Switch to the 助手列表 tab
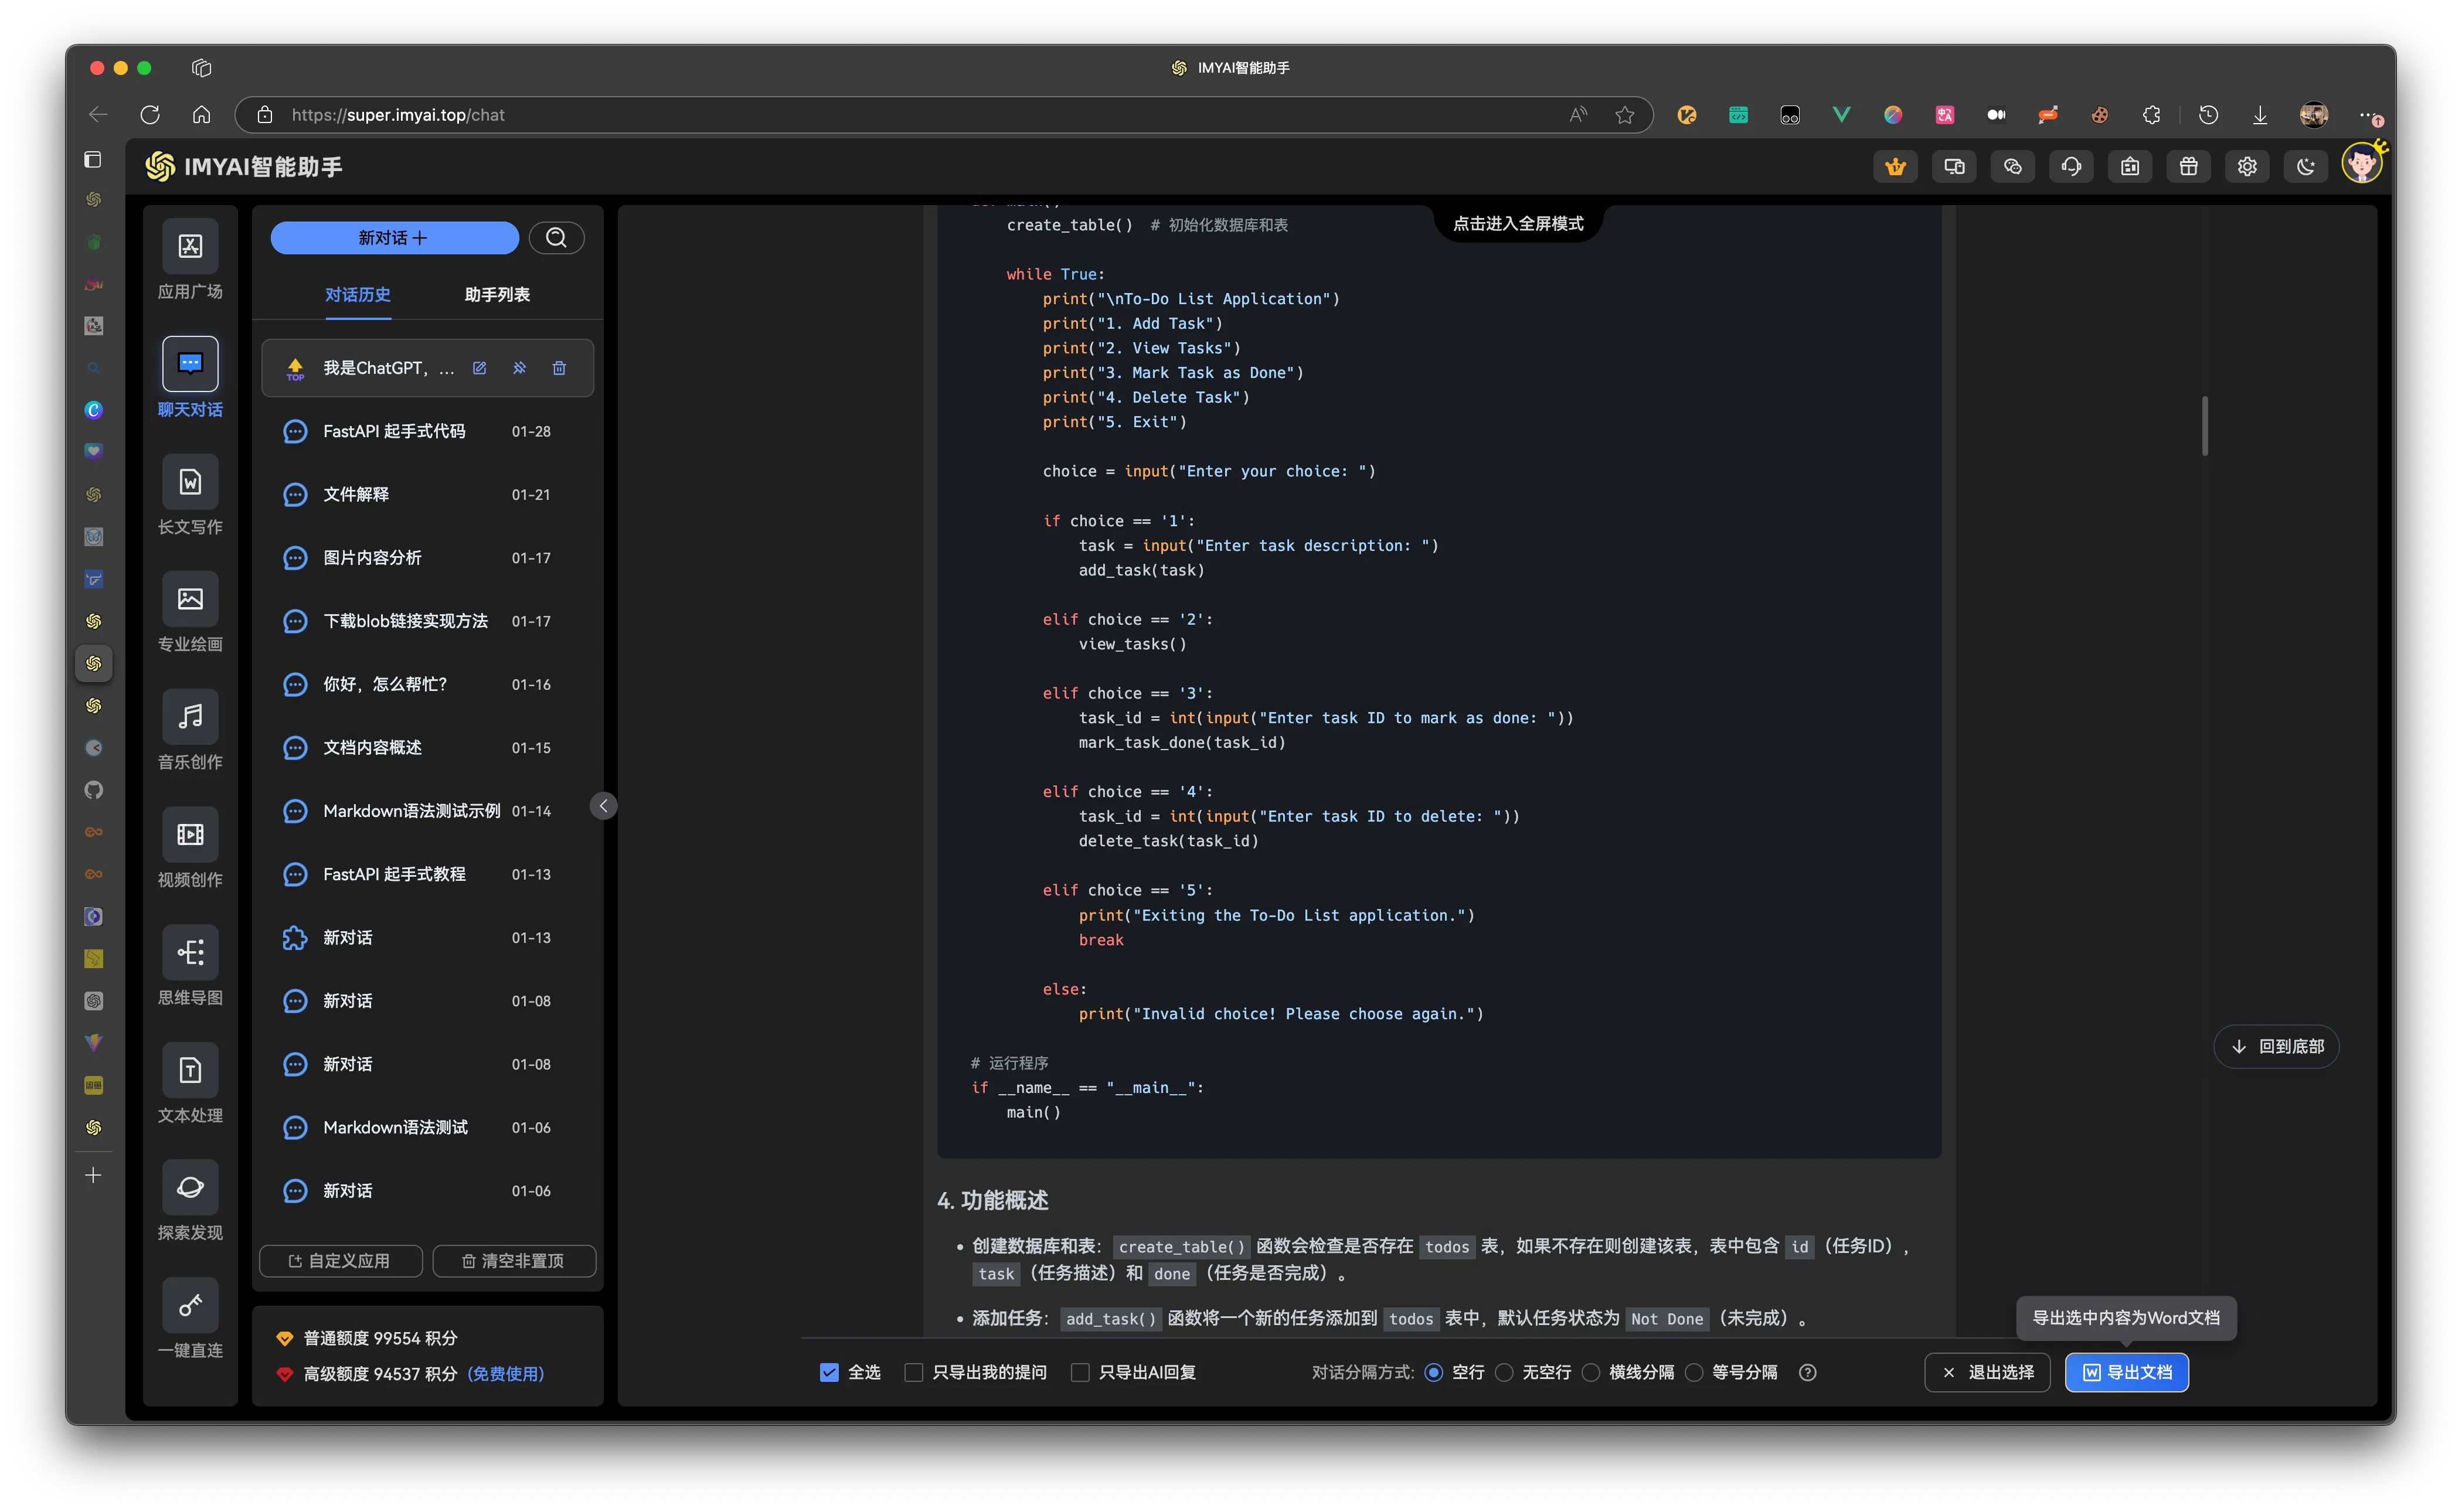Viewport: 2462px width, 1512px height. [497, 294]
